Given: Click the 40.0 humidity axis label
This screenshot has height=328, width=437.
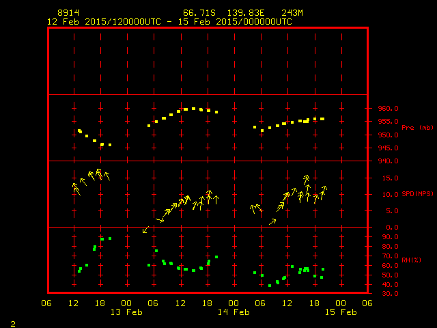Looking at the screenshot, I should [391, 285].
